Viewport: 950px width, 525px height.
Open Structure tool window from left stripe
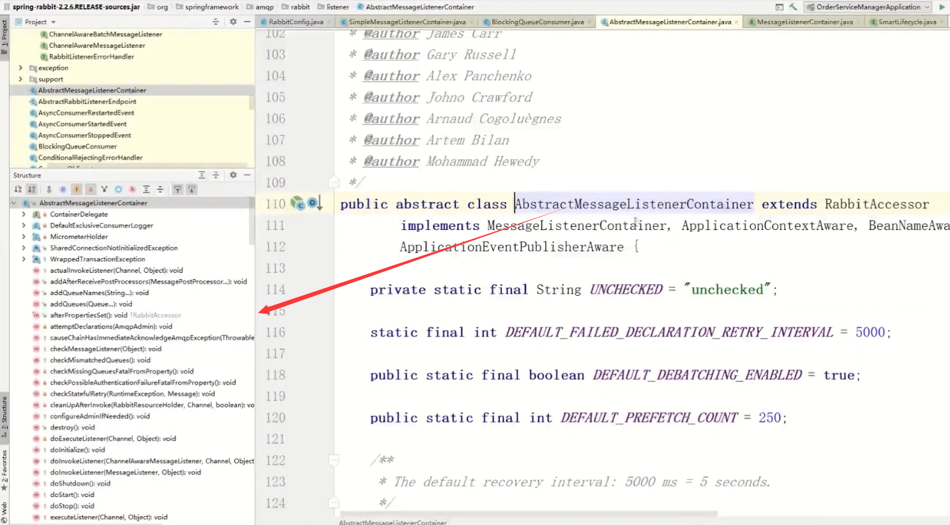click(x=4, y=418)
